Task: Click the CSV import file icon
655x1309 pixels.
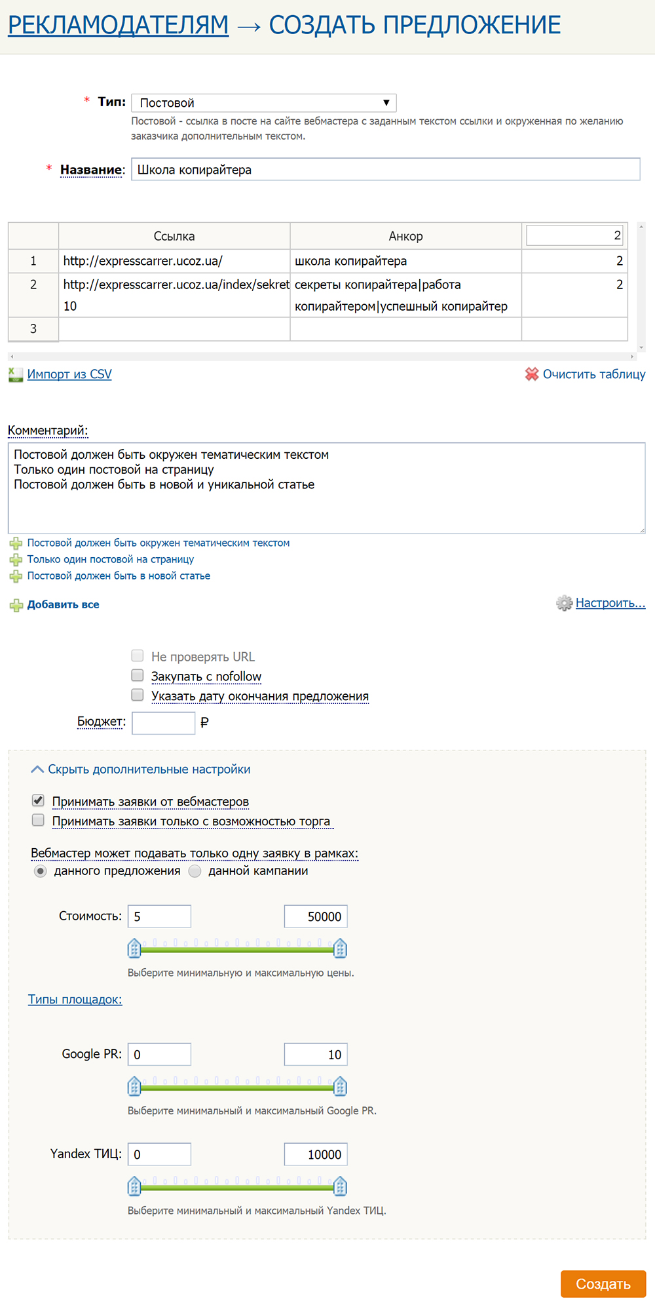Action: click(x=16, y=375)
